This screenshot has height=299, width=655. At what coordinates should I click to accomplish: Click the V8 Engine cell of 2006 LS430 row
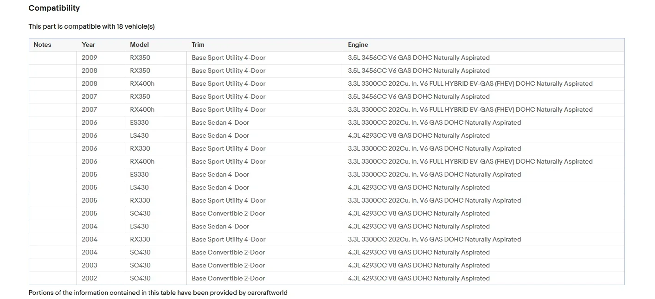coord(484,136)
